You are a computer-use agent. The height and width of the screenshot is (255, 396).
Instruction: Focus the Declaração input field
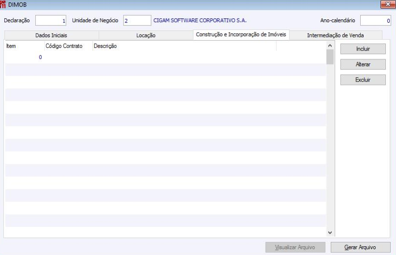pyautogui.click(x=51, y=20)
